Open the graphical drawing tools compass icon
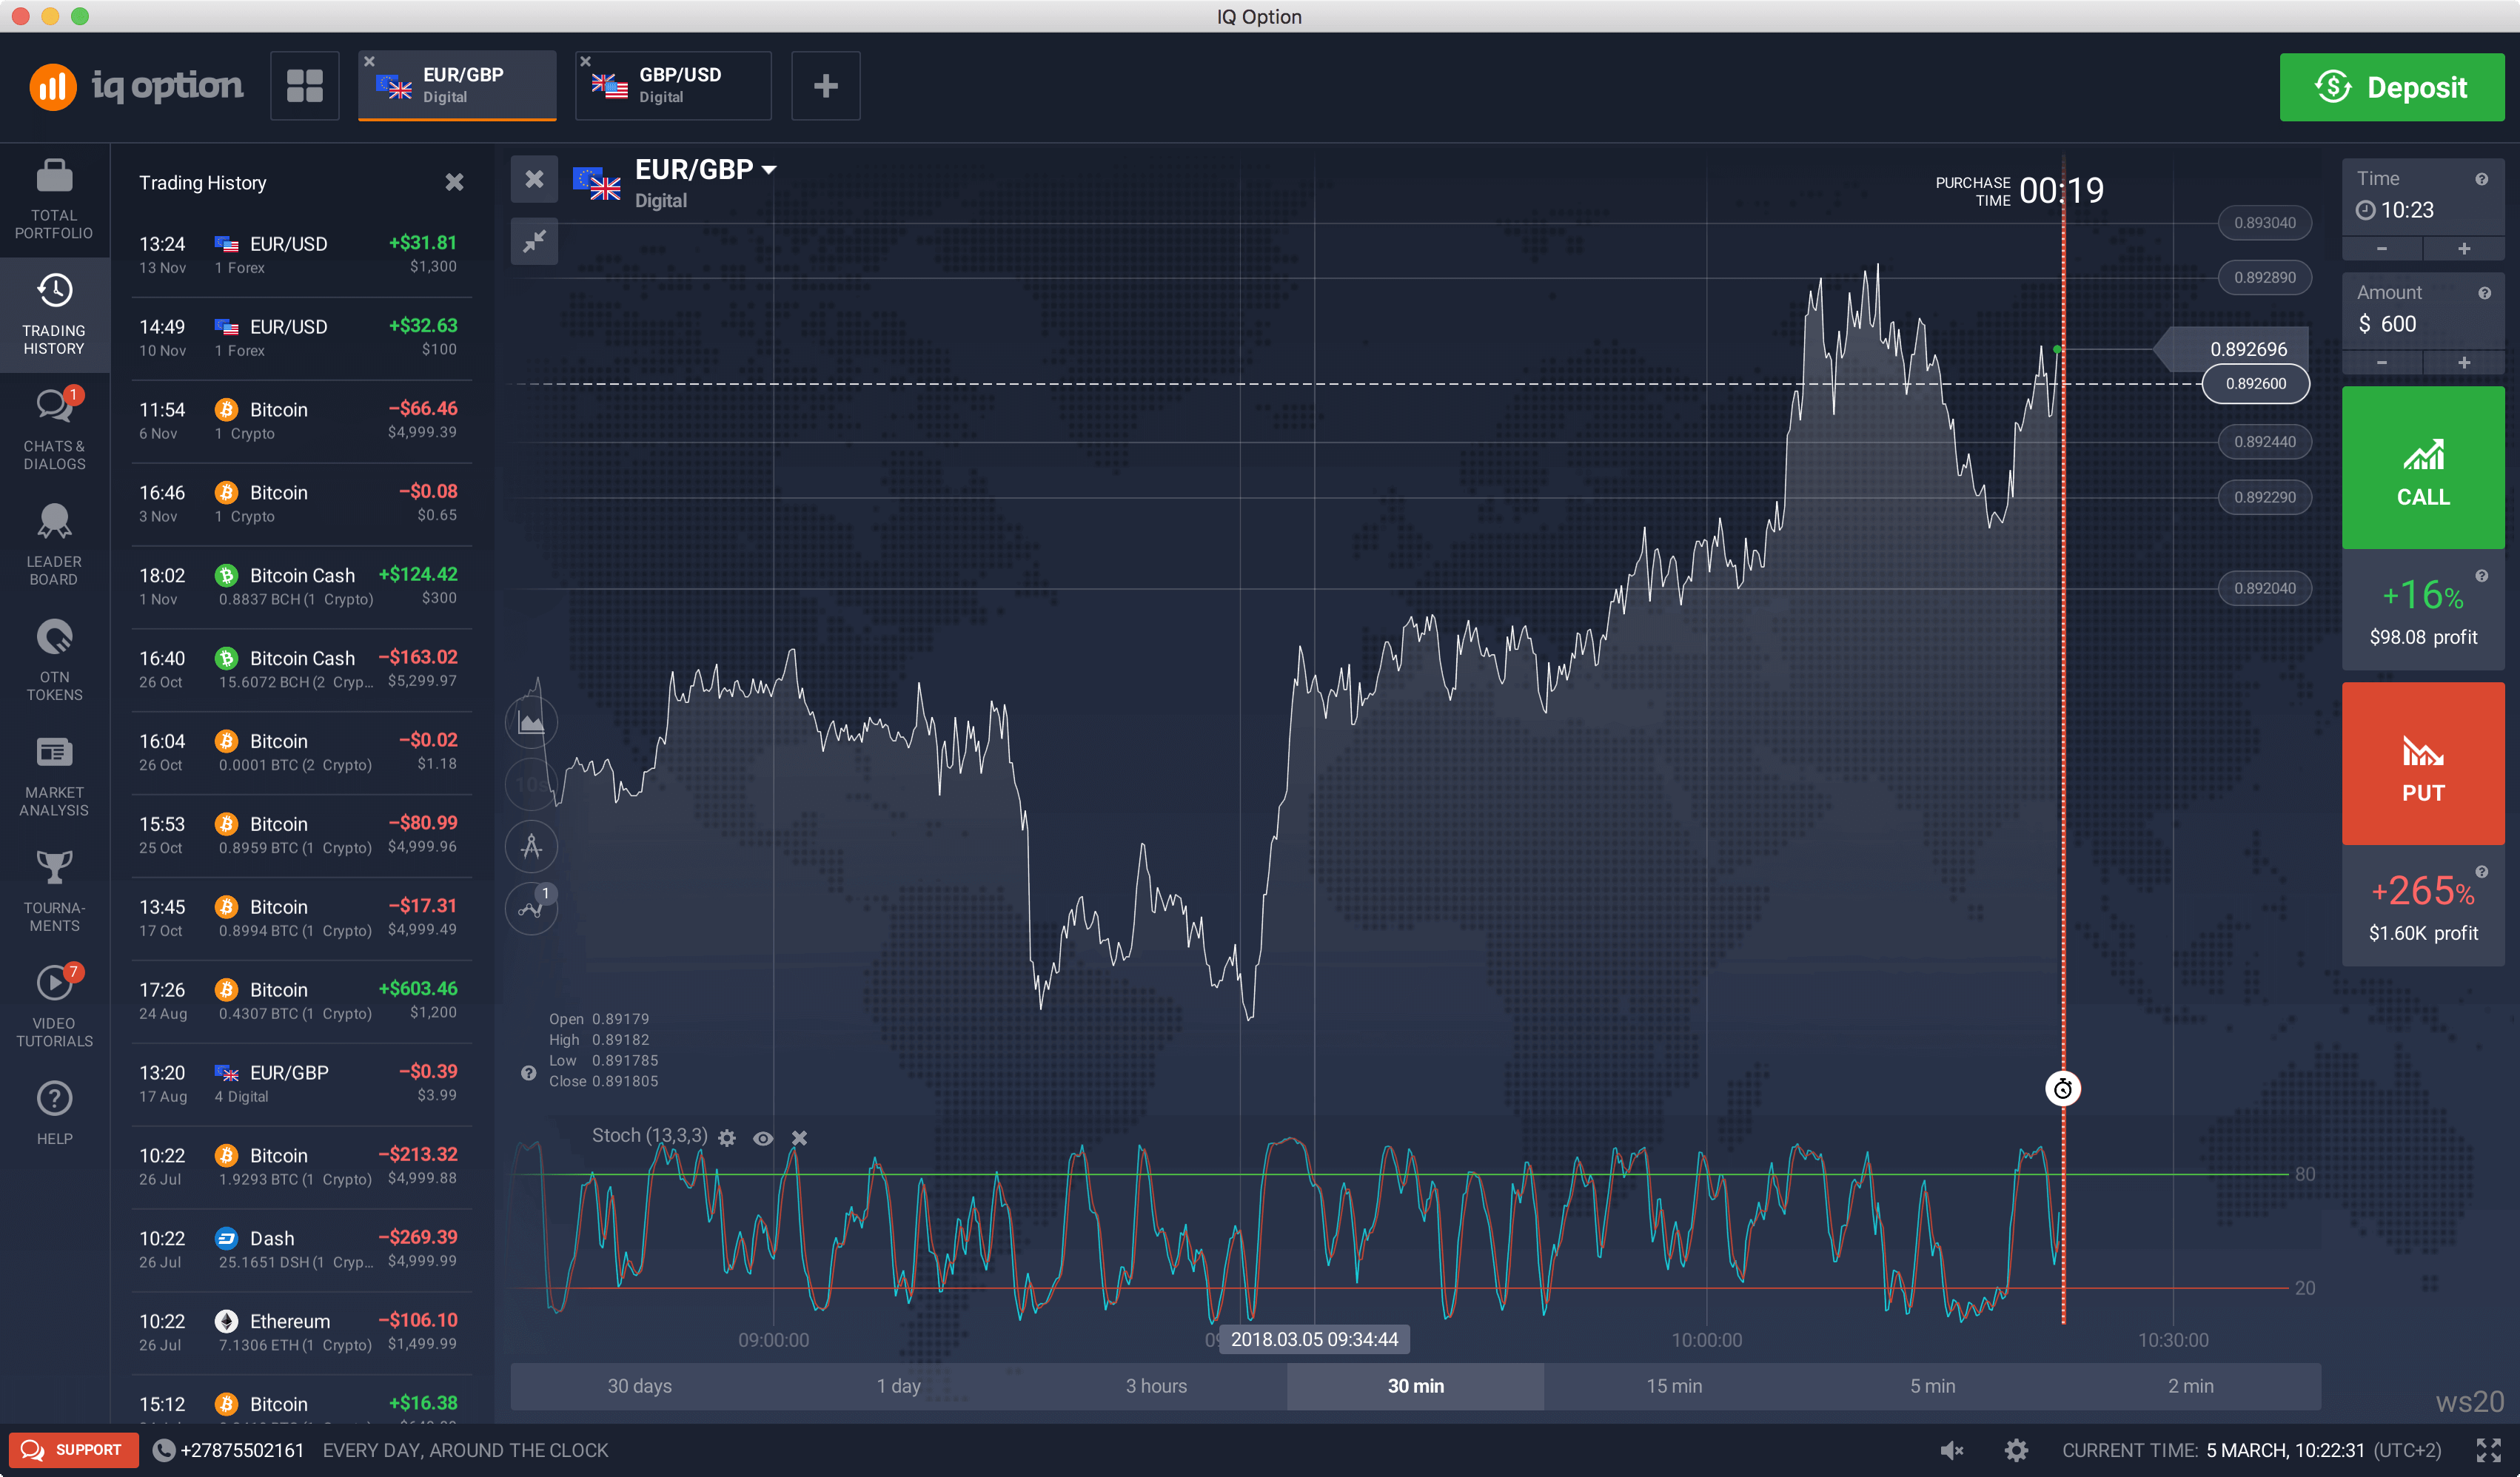 click(x=531, y=847)
